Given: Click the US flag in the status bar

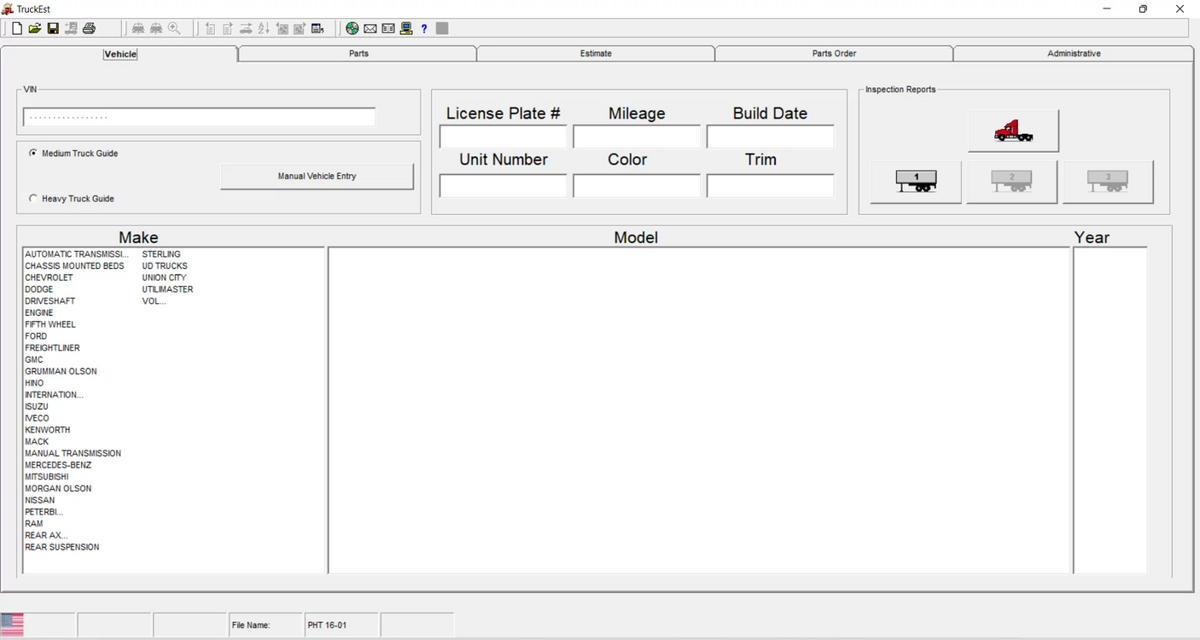Looking at the screenshot, I should [x=11, y=623].
